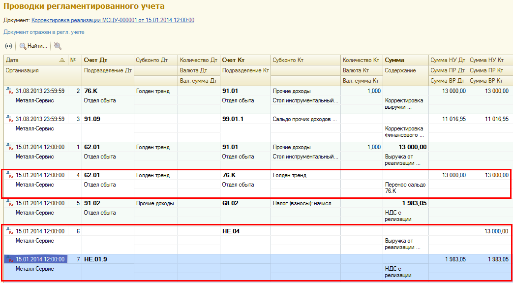Select the bold 13 000,00 amount in posting 1

406,147
